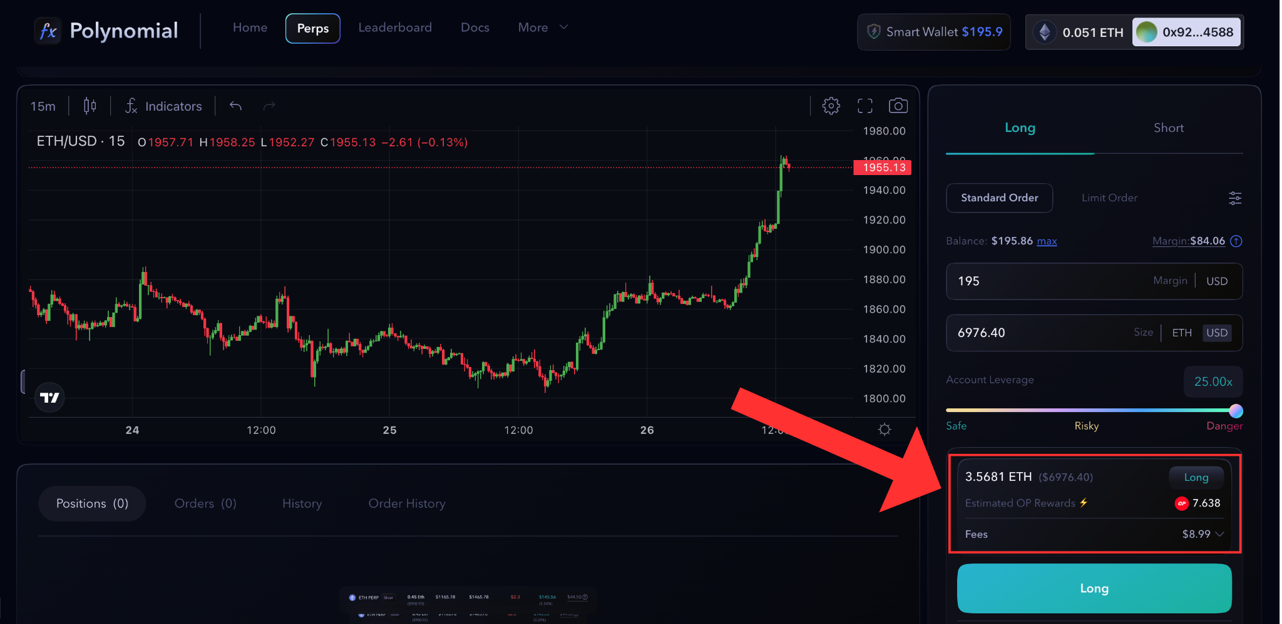Image resolution: width=1282 pixels, height=624 pixels.
Task: Open order settings sliders icon
Action: (1235, 198)
